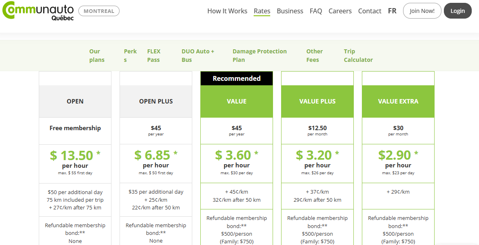The image size is (479, 245).
Task: Click '$50 per additional day' text
Action: (x=75, y=192)
